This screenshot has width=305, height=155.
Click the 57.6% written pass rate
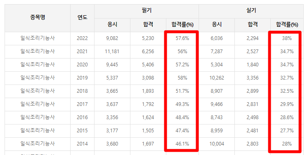(x=182, y=38)
